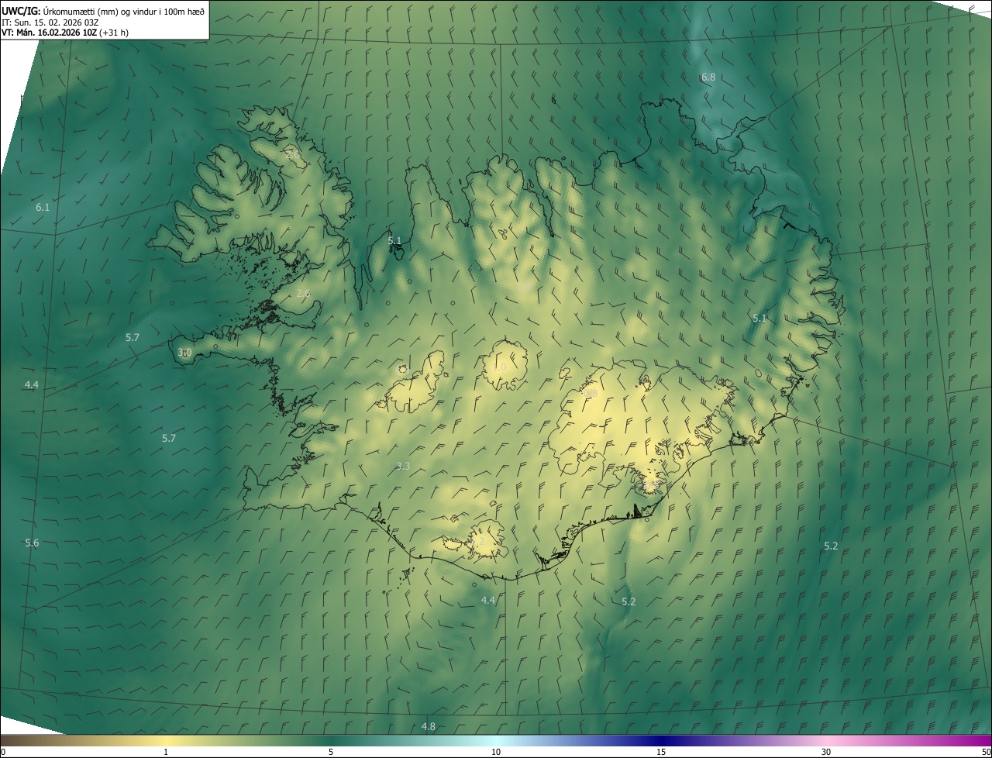Click the 5.1 label in the northern bay
The width and height of the screenshot is (992, 758).
(x=394, y=241)
